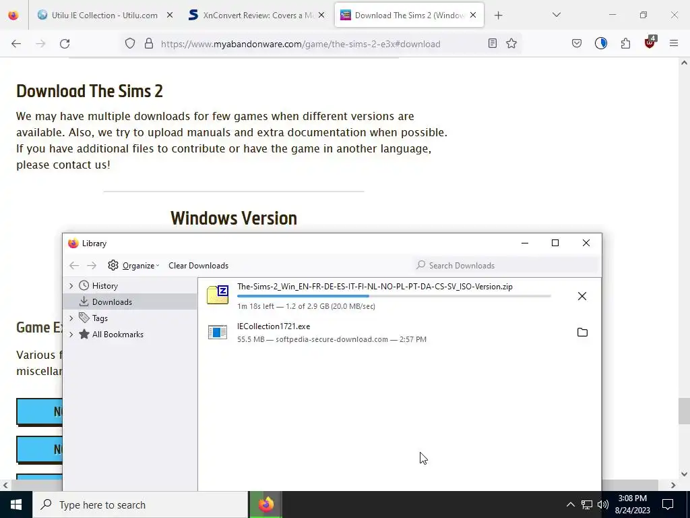Select the Download The Sims 2 tab
Screen dimensions: 690x518
tap(409, 15)
